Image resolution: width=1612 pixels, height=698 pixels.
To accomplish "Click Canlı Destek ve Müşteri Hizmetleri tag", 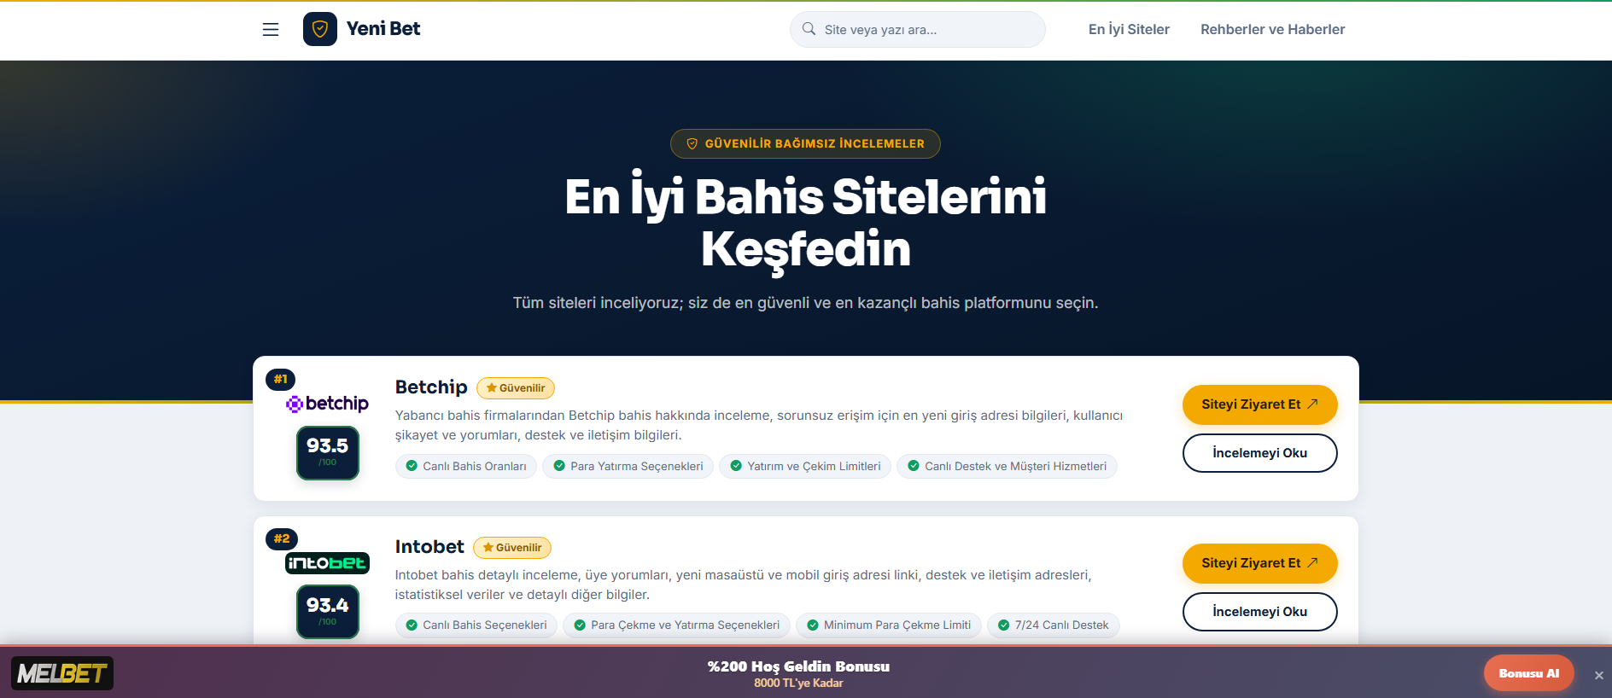I will [1007, 467].
